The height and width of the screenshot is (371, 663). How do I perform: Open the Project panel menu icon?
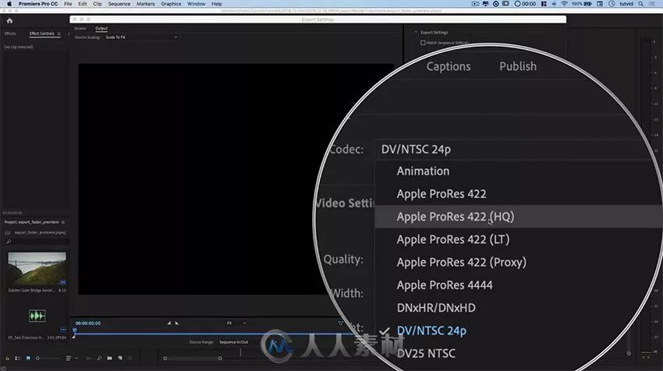(x=63, y=222)
